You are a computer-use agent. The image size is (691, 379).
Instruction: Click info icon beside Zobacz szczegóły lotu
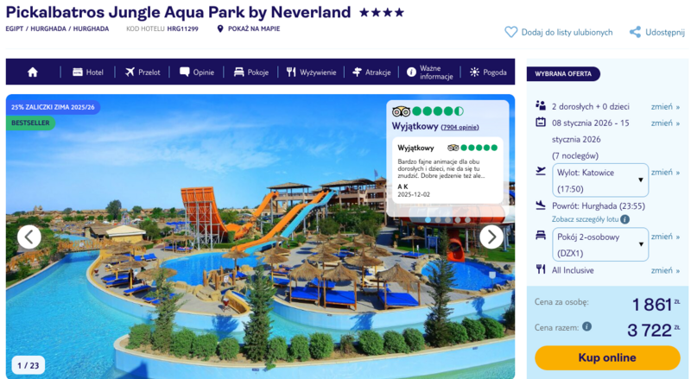coord(624,219)
